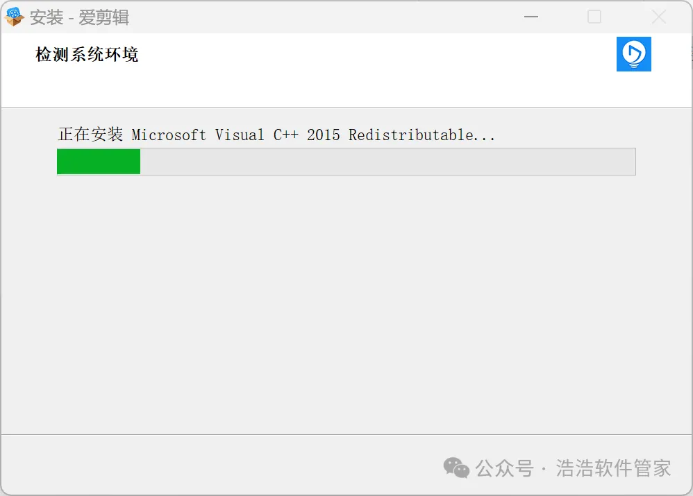Click the empty footer area left of watermark
693x496 pixels.
click(x=221, y=465)
